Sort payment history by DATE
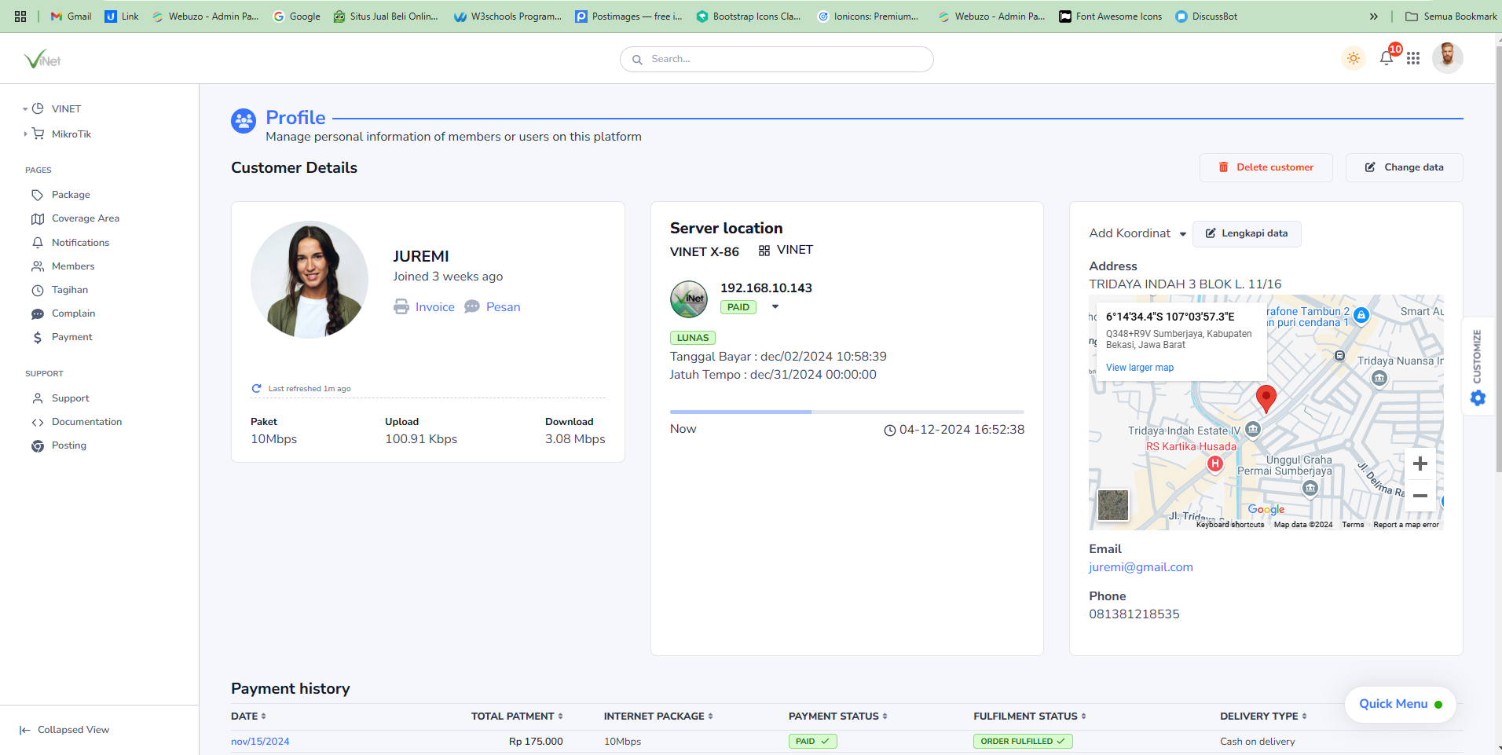The height and width of the screenshot is (755, 1502). click(x=248, y=717)
